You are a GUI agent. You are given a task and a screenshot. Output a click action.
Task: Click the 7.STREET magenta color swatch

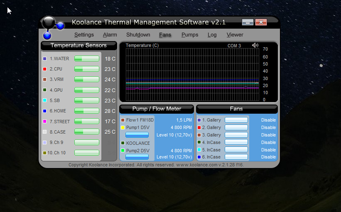pos(45,122)
